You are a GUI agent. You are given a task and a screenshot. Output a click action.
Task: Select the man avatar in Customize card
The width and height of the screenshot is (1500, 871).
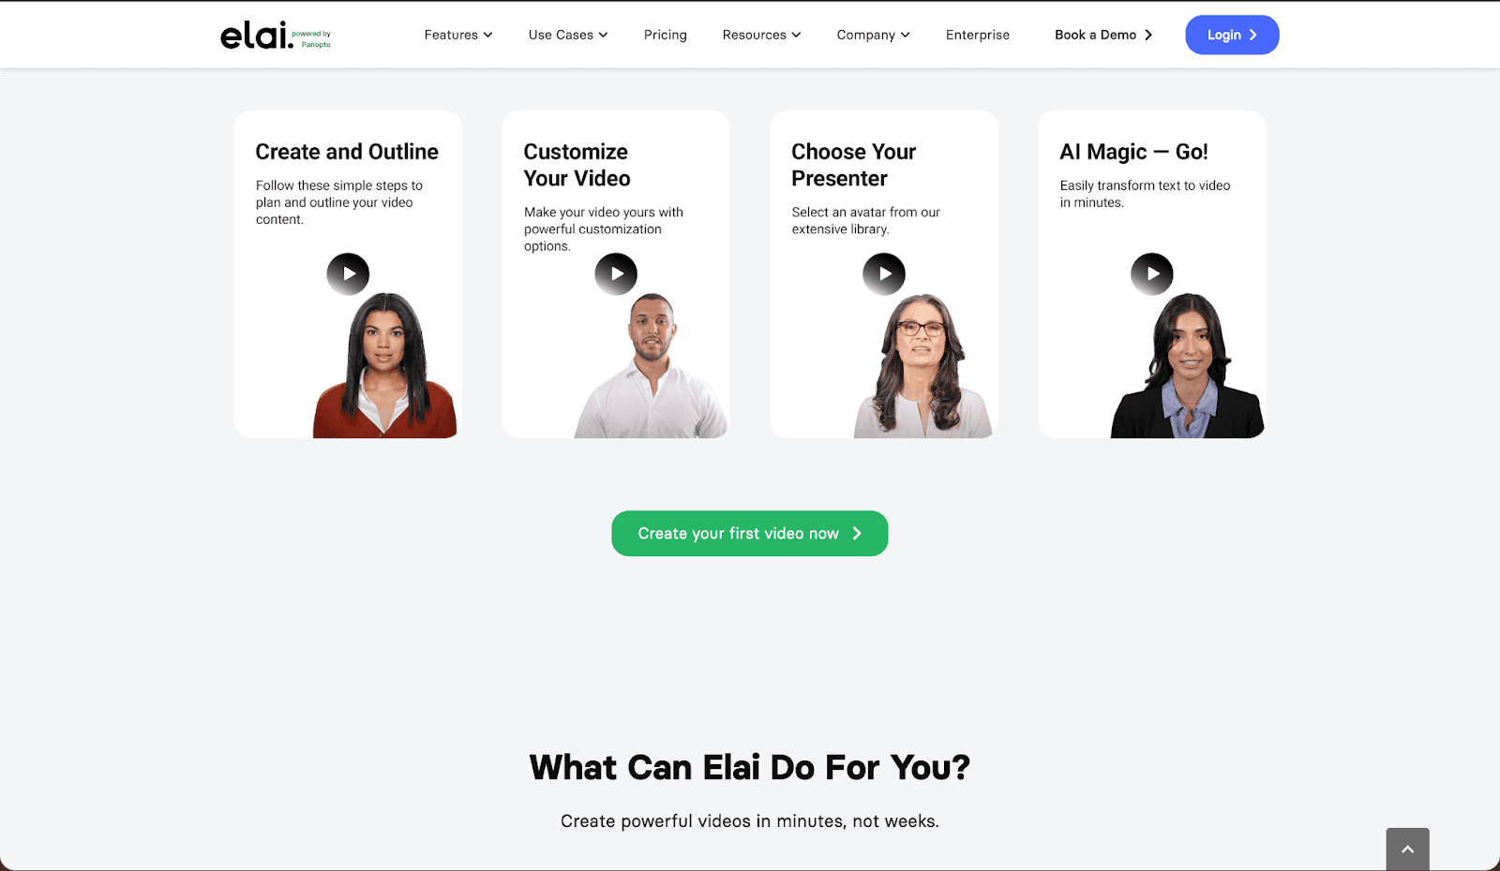[651, 366]
